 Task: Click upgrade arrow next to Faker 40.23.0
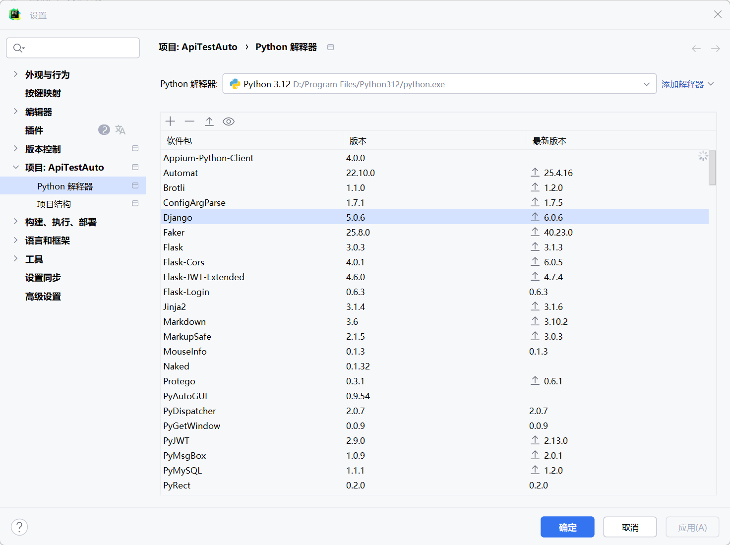point(535,232)
